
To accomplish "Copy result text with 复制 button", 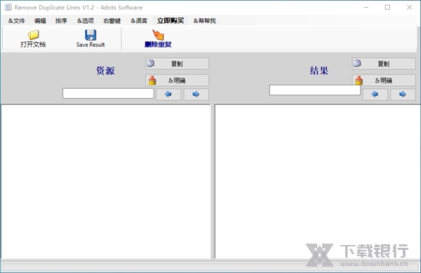I will pos(384,64).
